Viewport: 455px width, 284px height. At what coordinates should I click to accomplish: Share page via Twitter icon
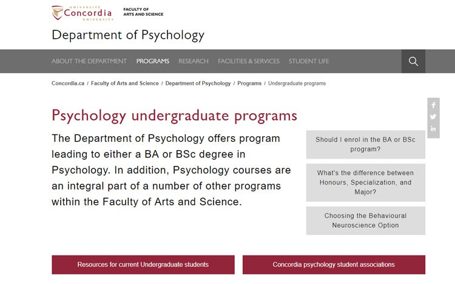pyautogui.click(x=433, y=117)
